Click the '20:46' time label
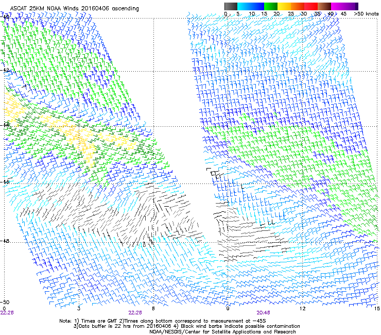 click(x=264, y=313)
